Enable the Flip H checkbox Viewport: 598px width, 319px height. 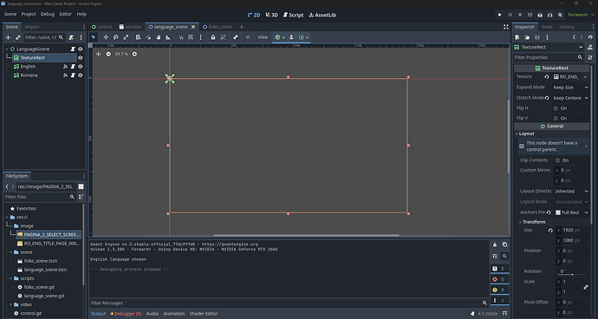pyautogui.click(x=556, y=108)
